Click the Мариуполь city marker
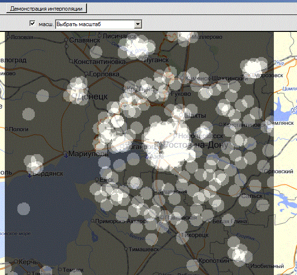Viewport: 297px width, 275px height. (66, 154)
